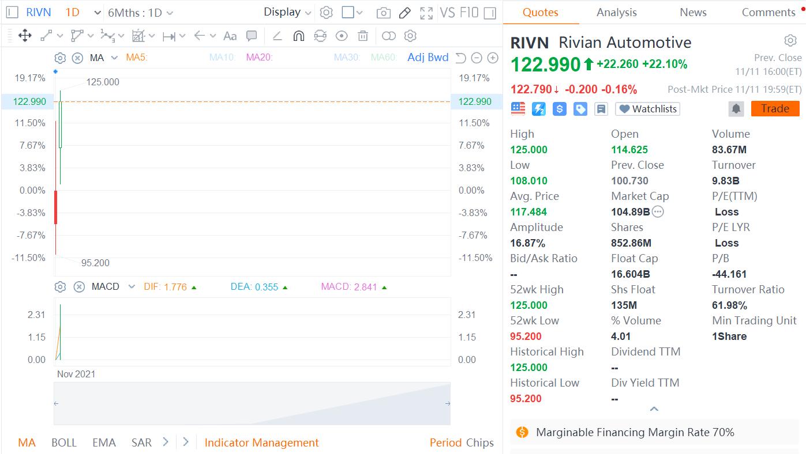This screenshot has width=806, height=454.
Task: Click the alert bell icon
Action: (x=736, y=109)
